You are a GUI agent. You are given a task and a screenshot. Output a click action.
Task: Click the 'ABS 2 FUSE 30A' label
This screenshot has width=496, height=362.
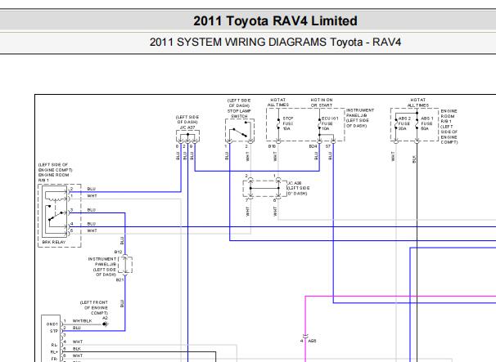pos(404,123)
